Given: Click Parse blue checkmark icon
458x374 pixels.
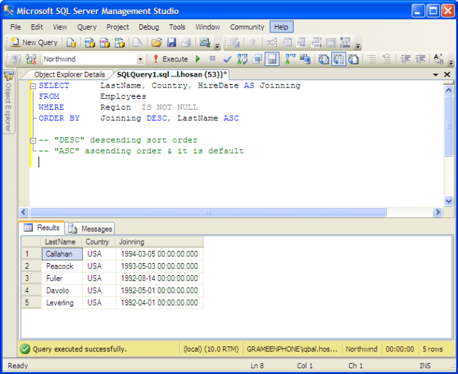Looking at the screenshot, I should [227, 59].
